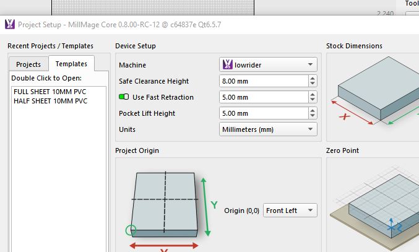The height and width of the screenshot is (252, 419).
Task: Click the Project Origin stock diagram
Action: pos(171,211)
